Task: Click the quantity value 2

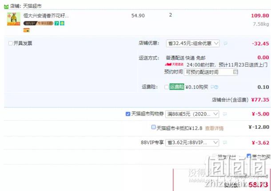Action: coord(171,15)
